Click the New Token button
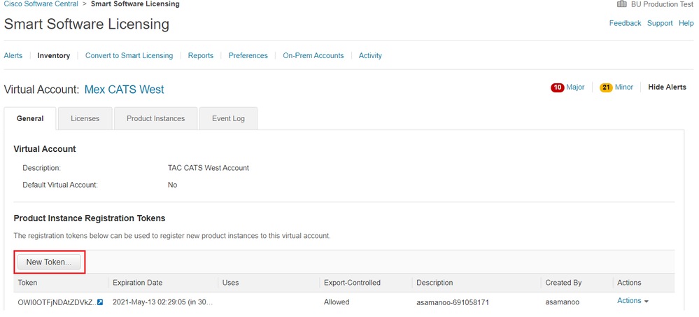699x317 pixels. (x=49, y=262)
